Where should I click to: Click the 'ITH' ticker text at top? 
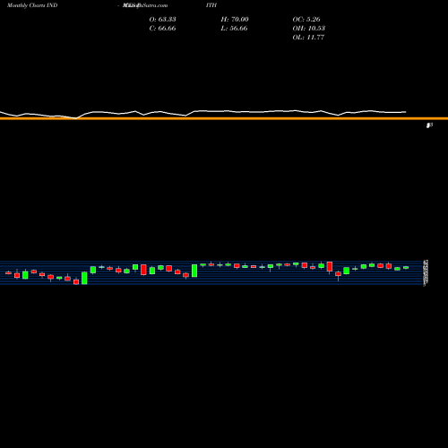click(211, 5)
